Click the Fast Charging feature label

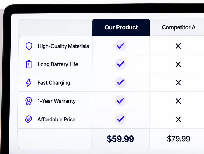[x=54, y=83]
